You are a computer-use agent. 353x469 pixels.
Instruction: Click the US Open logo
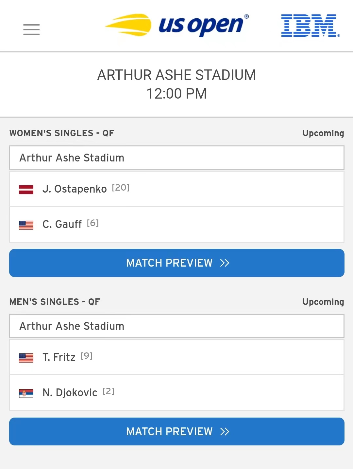177,25
